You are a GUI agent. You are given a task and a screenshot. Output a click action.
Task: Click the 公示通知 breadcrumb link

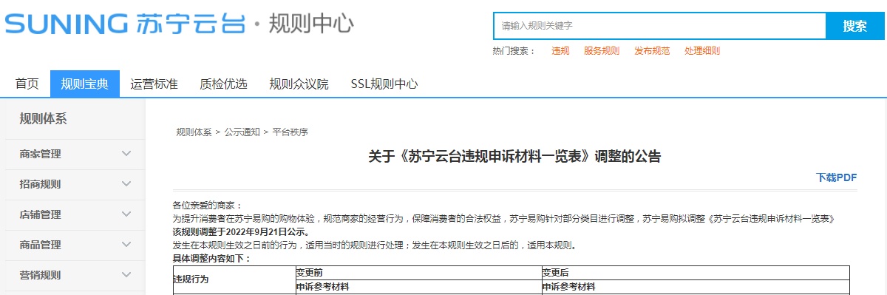242,132
